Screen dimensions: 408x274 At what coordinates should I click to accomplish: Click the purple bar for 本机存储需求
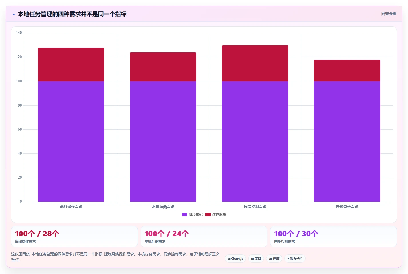(163, 141)
